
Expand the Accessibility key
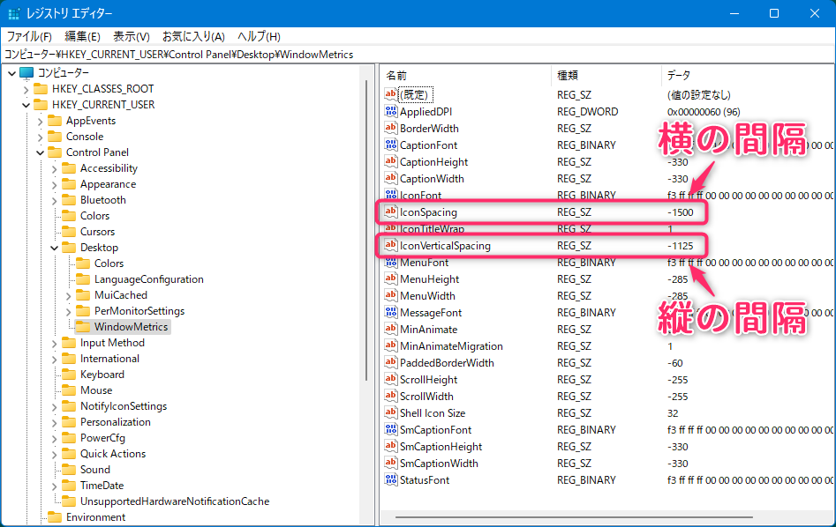point(55,168)
